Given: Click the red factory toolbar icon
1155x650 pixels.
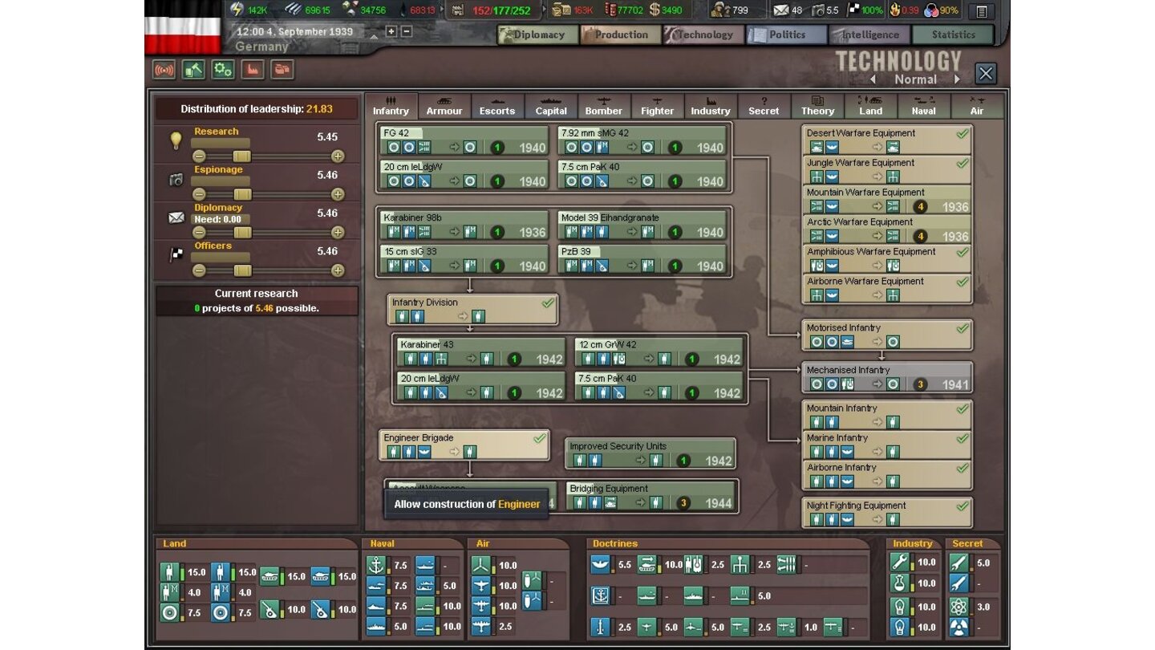Looking at the screenshot, I should pos(253,70).
